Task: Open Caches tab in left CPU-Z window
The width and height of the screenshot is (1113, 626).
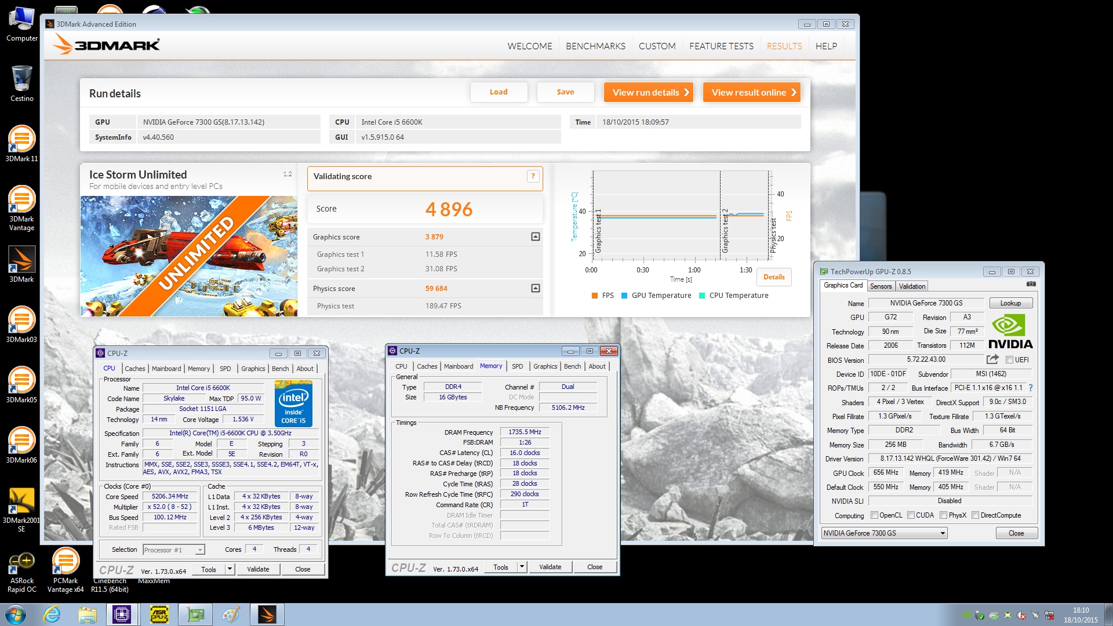Action: point(134,369)
